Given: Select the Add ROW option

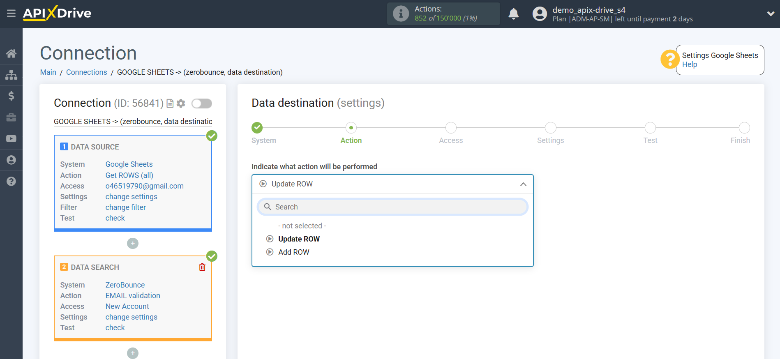Looking at the screenshot, I should (x=293, y=252).
